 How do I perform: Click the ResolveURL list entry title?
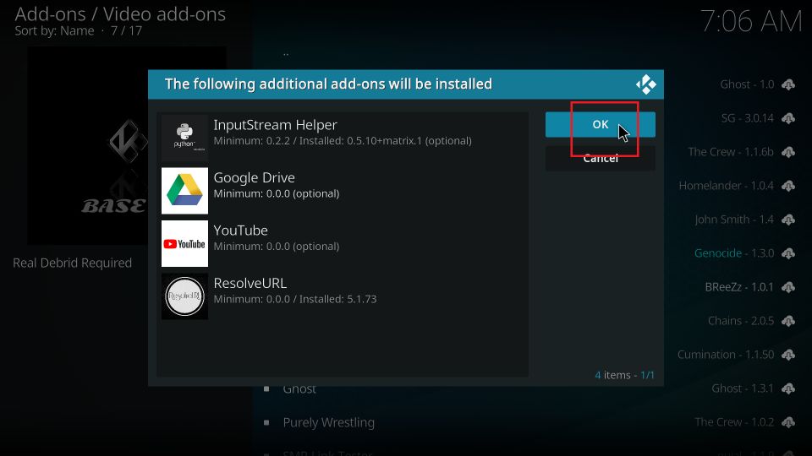pos(250,283)
